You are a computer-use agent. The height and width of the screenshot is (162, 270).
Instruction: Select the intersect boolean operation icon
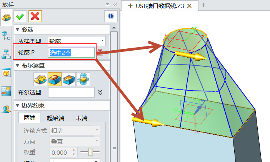[x=83, y=79]
